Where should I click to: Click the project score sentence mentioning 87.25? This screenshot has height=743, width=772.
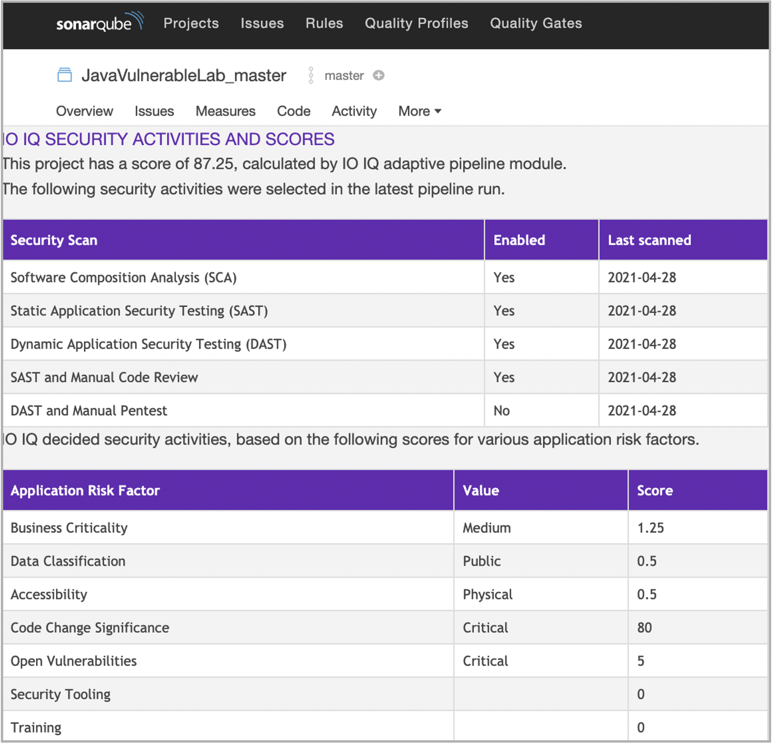point(284,164)
